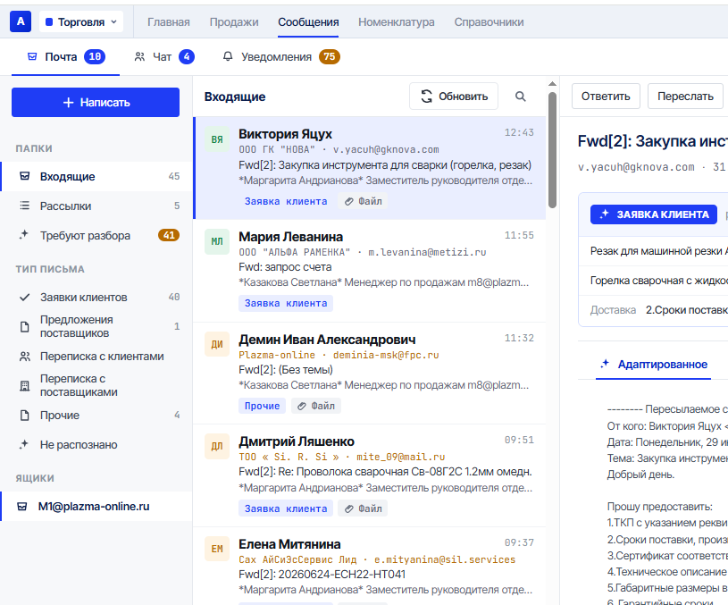Image resolution: width=728 pixels, height=605 pixels.
Task: Switch to the Почта tab
Action: pyautogui.click(x=65, y=56)
